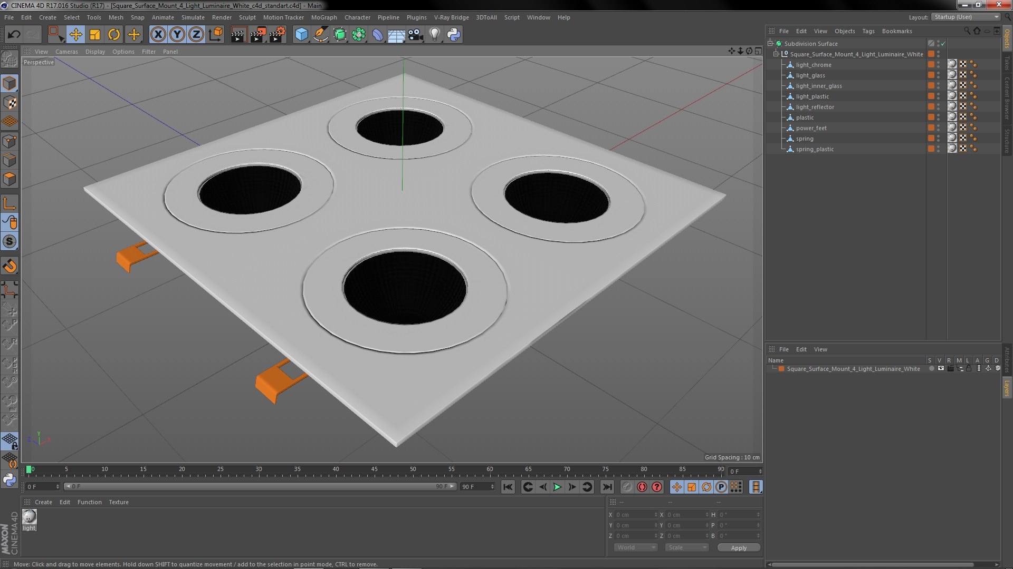Click the Undo arrow icon
1013x569 pixels.
pos(14,35)
